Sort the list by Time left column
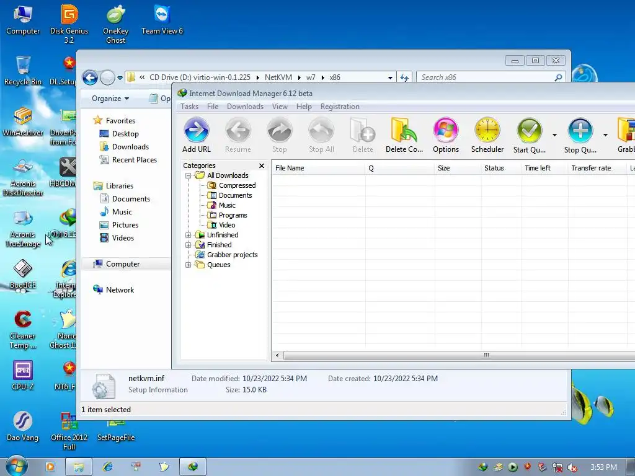The image size is (635, 476). (x=544, y=168)
